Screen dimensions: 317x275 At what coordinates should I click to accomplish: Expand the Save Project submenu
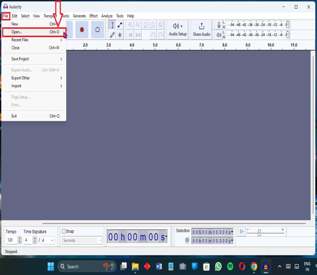[34, 59]
